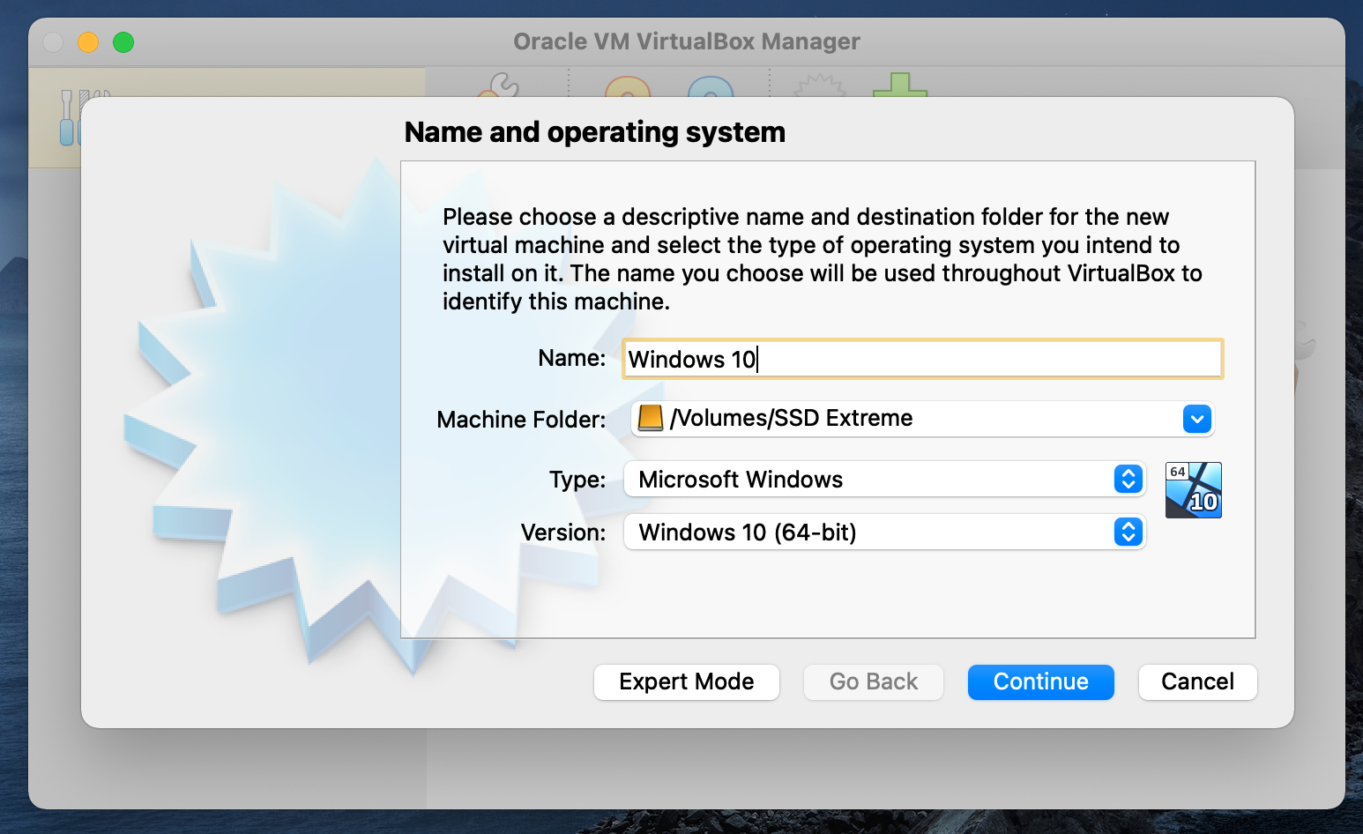Click the Go Back button
The height and width of the screenshot is (834, 1363).
873,681
